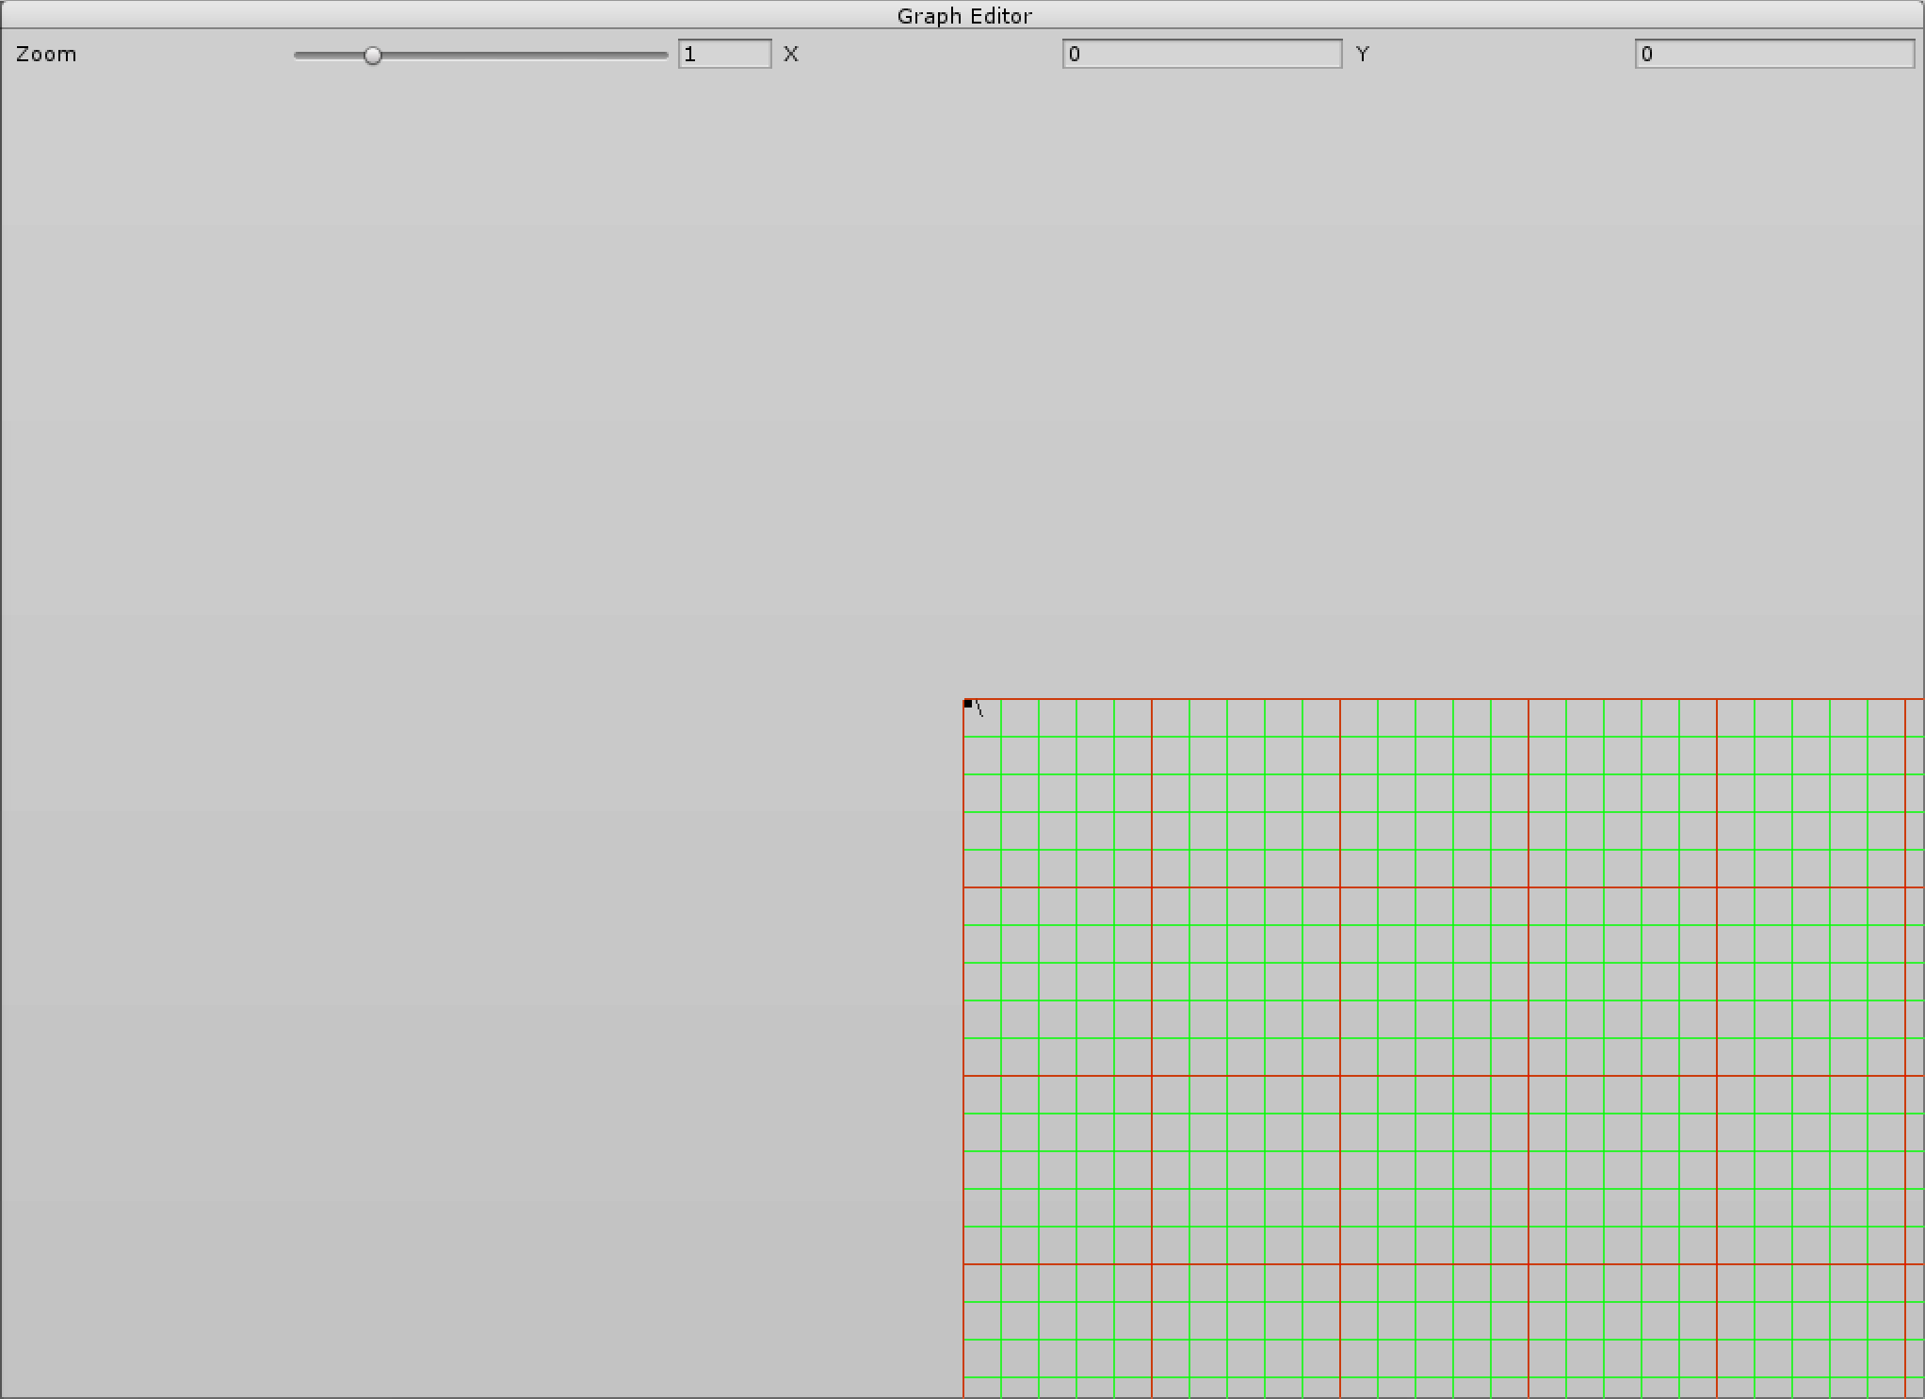The height and width of the screenshot is (1399, 1925).
Task: Click the Zoom slider handle
Action: 373,56
